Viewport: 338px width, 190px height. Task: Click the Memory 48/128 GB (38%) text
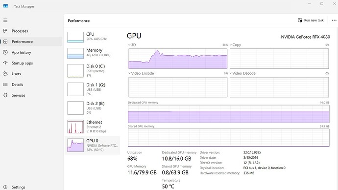(x=98, y=55)
